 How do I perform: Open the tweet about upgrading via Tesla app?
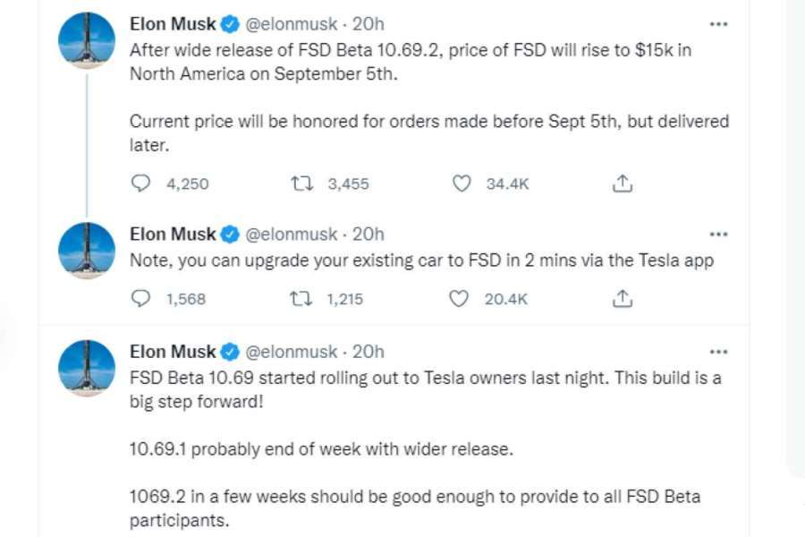pos(420,260)
